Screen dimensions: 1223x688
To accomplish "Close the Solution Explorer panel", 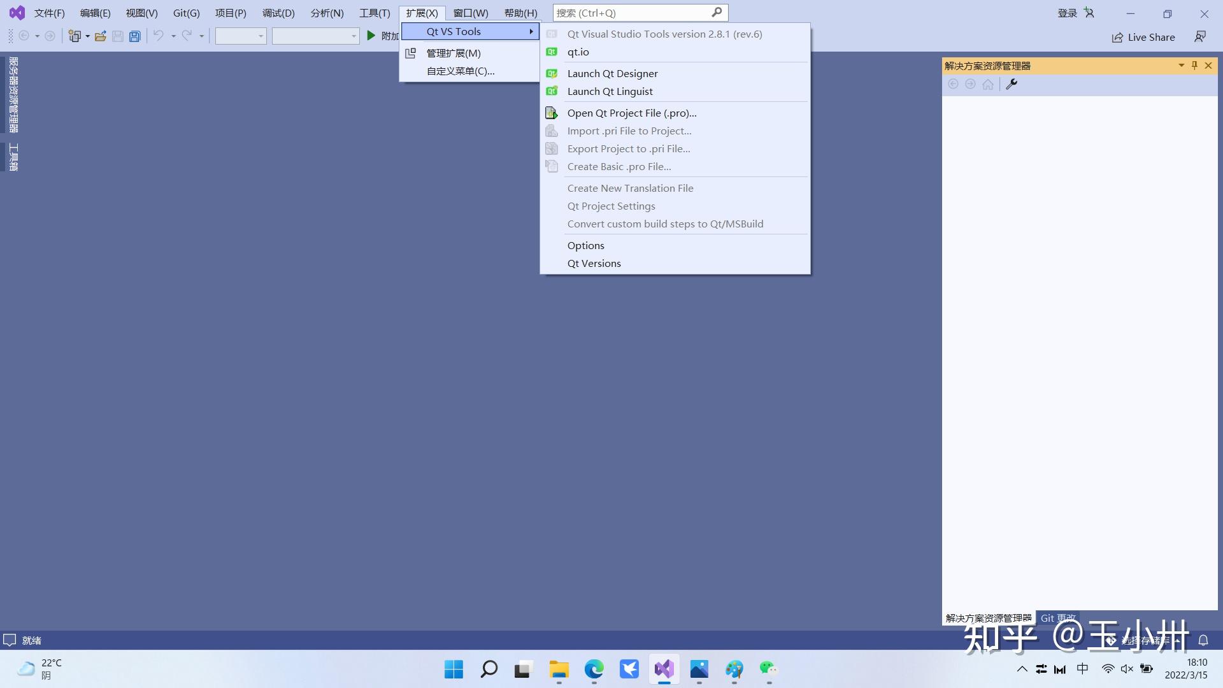I will (x=1208, y=66).
